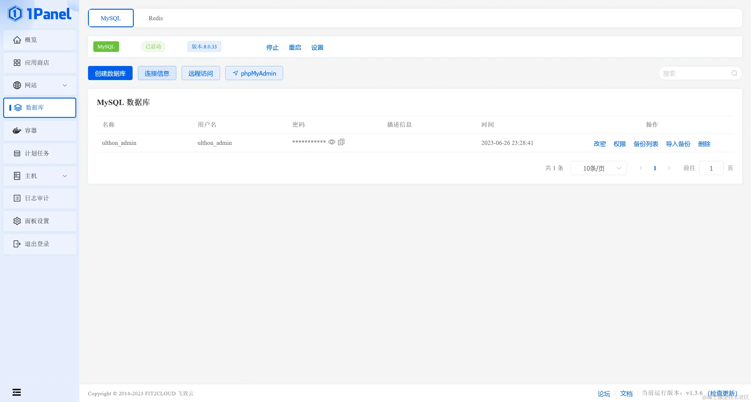Image resolution: width=751 pixels, height=402 pixels.
Task: Click the log audit list icon
Action: (17, 198)
